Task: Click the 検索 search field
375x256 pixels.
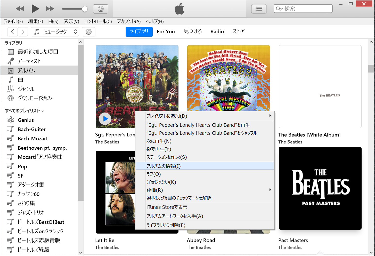Action: click(x=303, y=9)
